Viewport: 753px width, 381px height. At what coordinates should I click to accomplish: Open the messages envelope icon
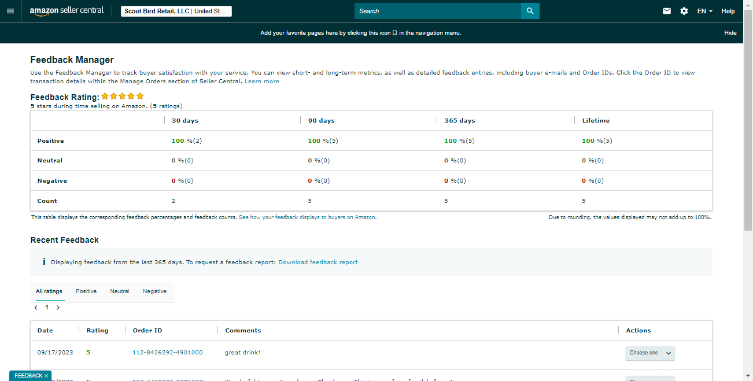point(667,11)
